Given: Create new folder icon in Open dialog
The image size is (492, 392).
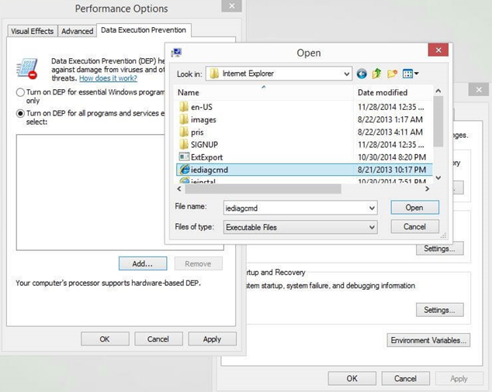Looking at the screenshot, I should pos(392,74).
